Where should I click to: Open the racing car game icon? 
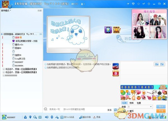tap(116, 66)
